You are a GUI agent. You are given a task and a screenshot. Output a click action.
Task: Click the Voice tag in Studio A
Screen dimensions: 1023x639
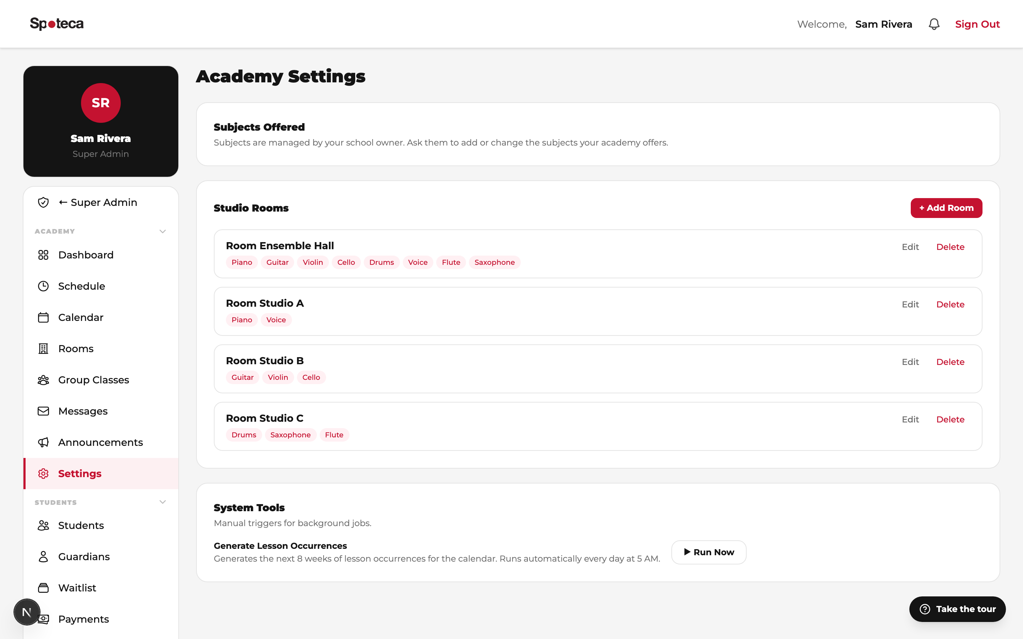[x=276, y=320]
